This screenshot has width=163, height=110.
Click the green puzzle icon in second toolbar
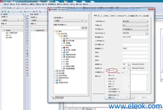coord(8,11)
